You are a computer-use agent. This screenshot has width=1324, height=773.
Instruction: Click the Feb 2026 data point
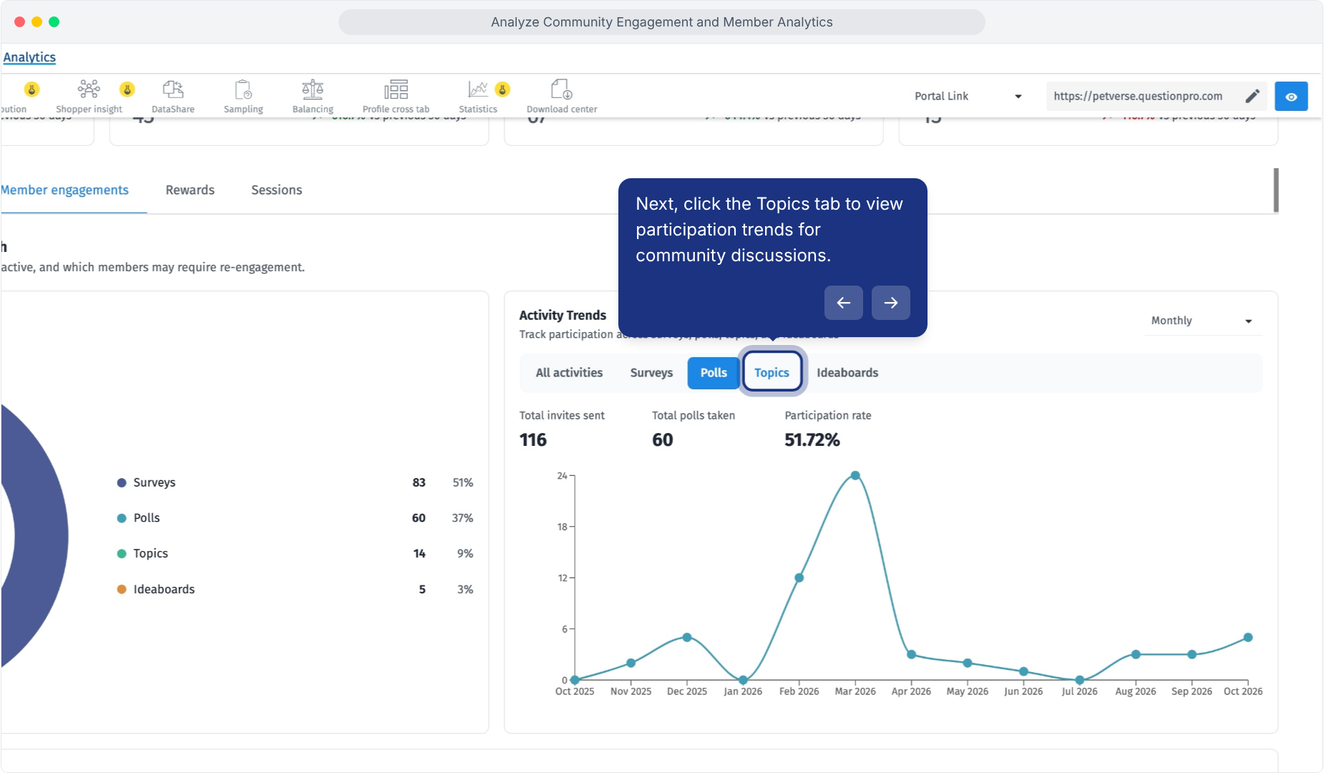pyautogui.click(x=799, y=578)
